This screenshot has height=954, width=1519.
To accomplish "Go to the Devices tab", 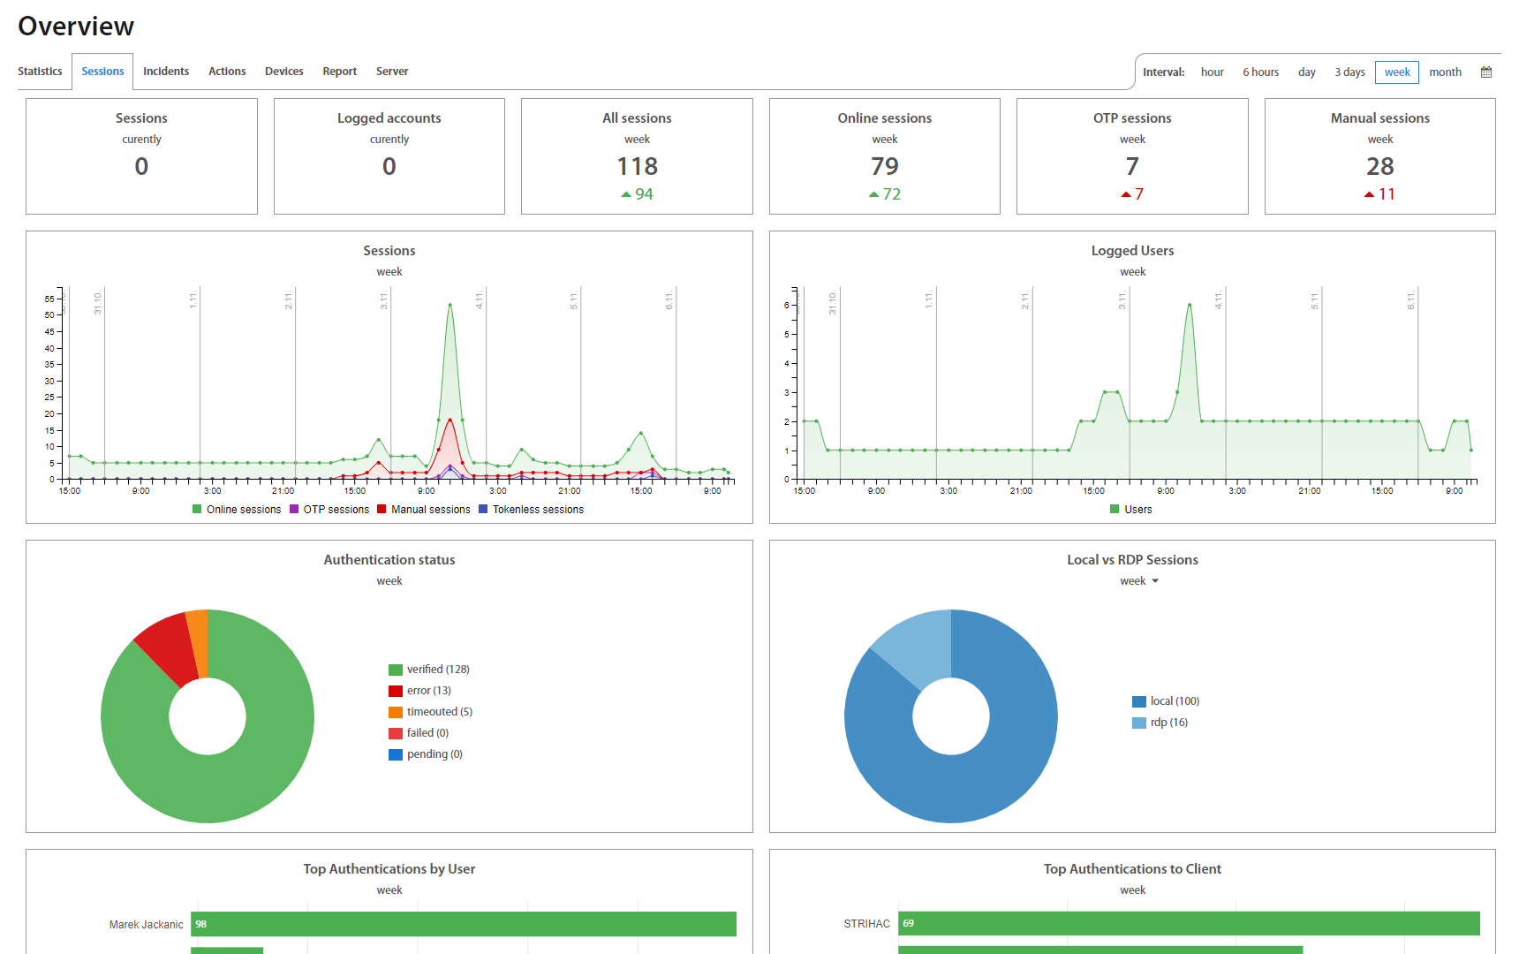I will click(x=283, y=72).
